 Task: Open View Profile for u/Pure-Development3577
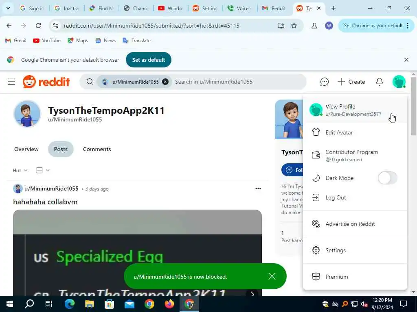(355, 110)
